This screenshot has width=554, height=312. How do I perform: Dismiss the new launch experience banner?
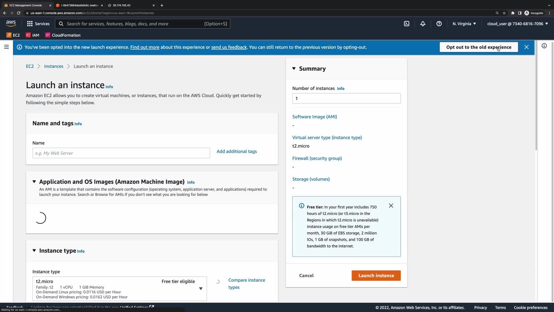point(526,47)
